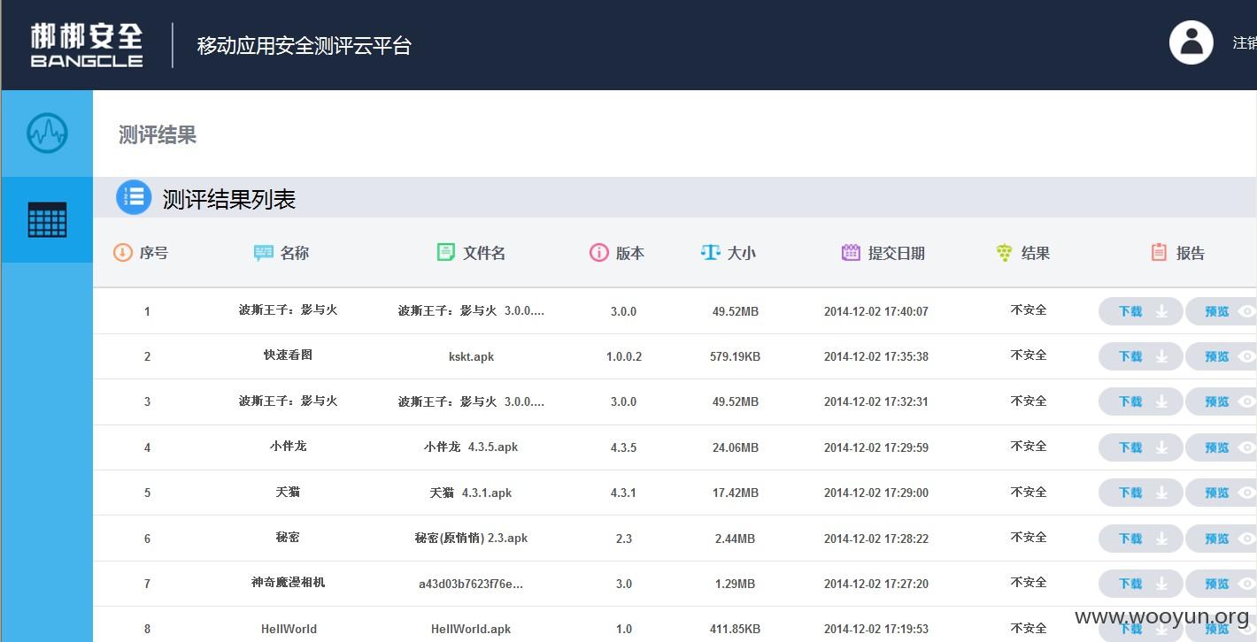Click the 结果 column grapes icon
The width and height of the screenshot is (1257, 642).
(x=1004, y=253)
